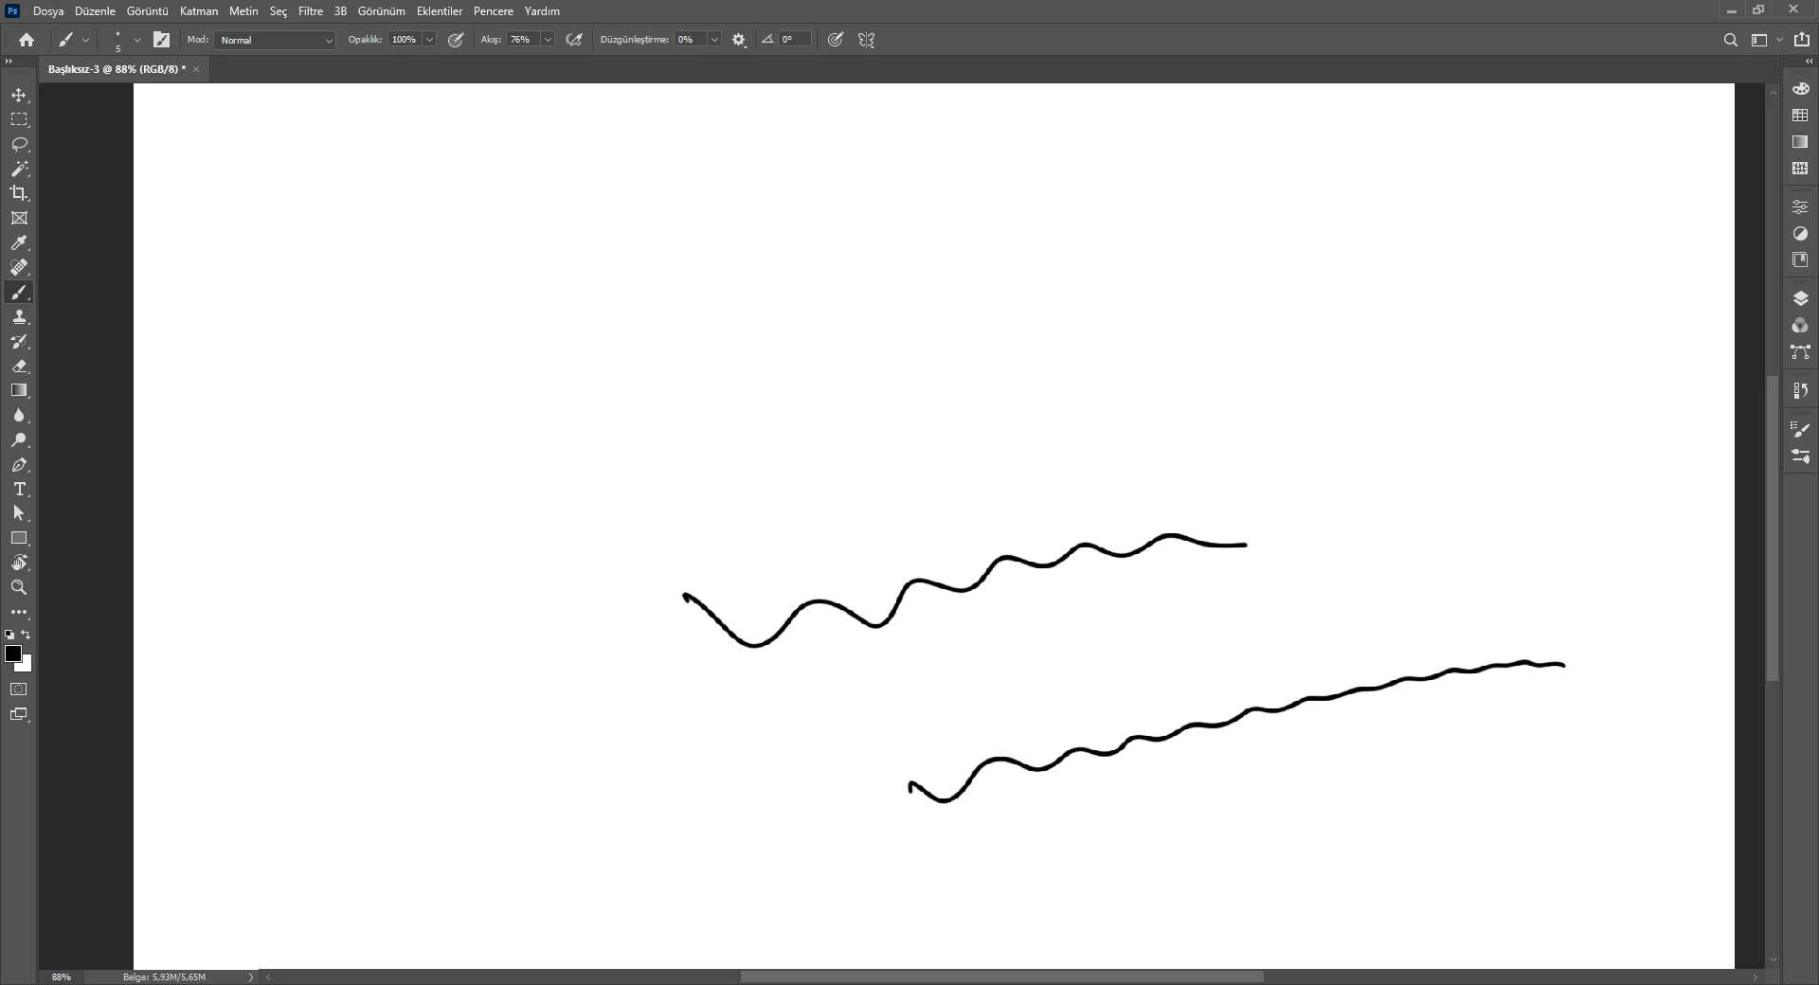
Task: Change screen mode
Action: click(x=19, y=715)
